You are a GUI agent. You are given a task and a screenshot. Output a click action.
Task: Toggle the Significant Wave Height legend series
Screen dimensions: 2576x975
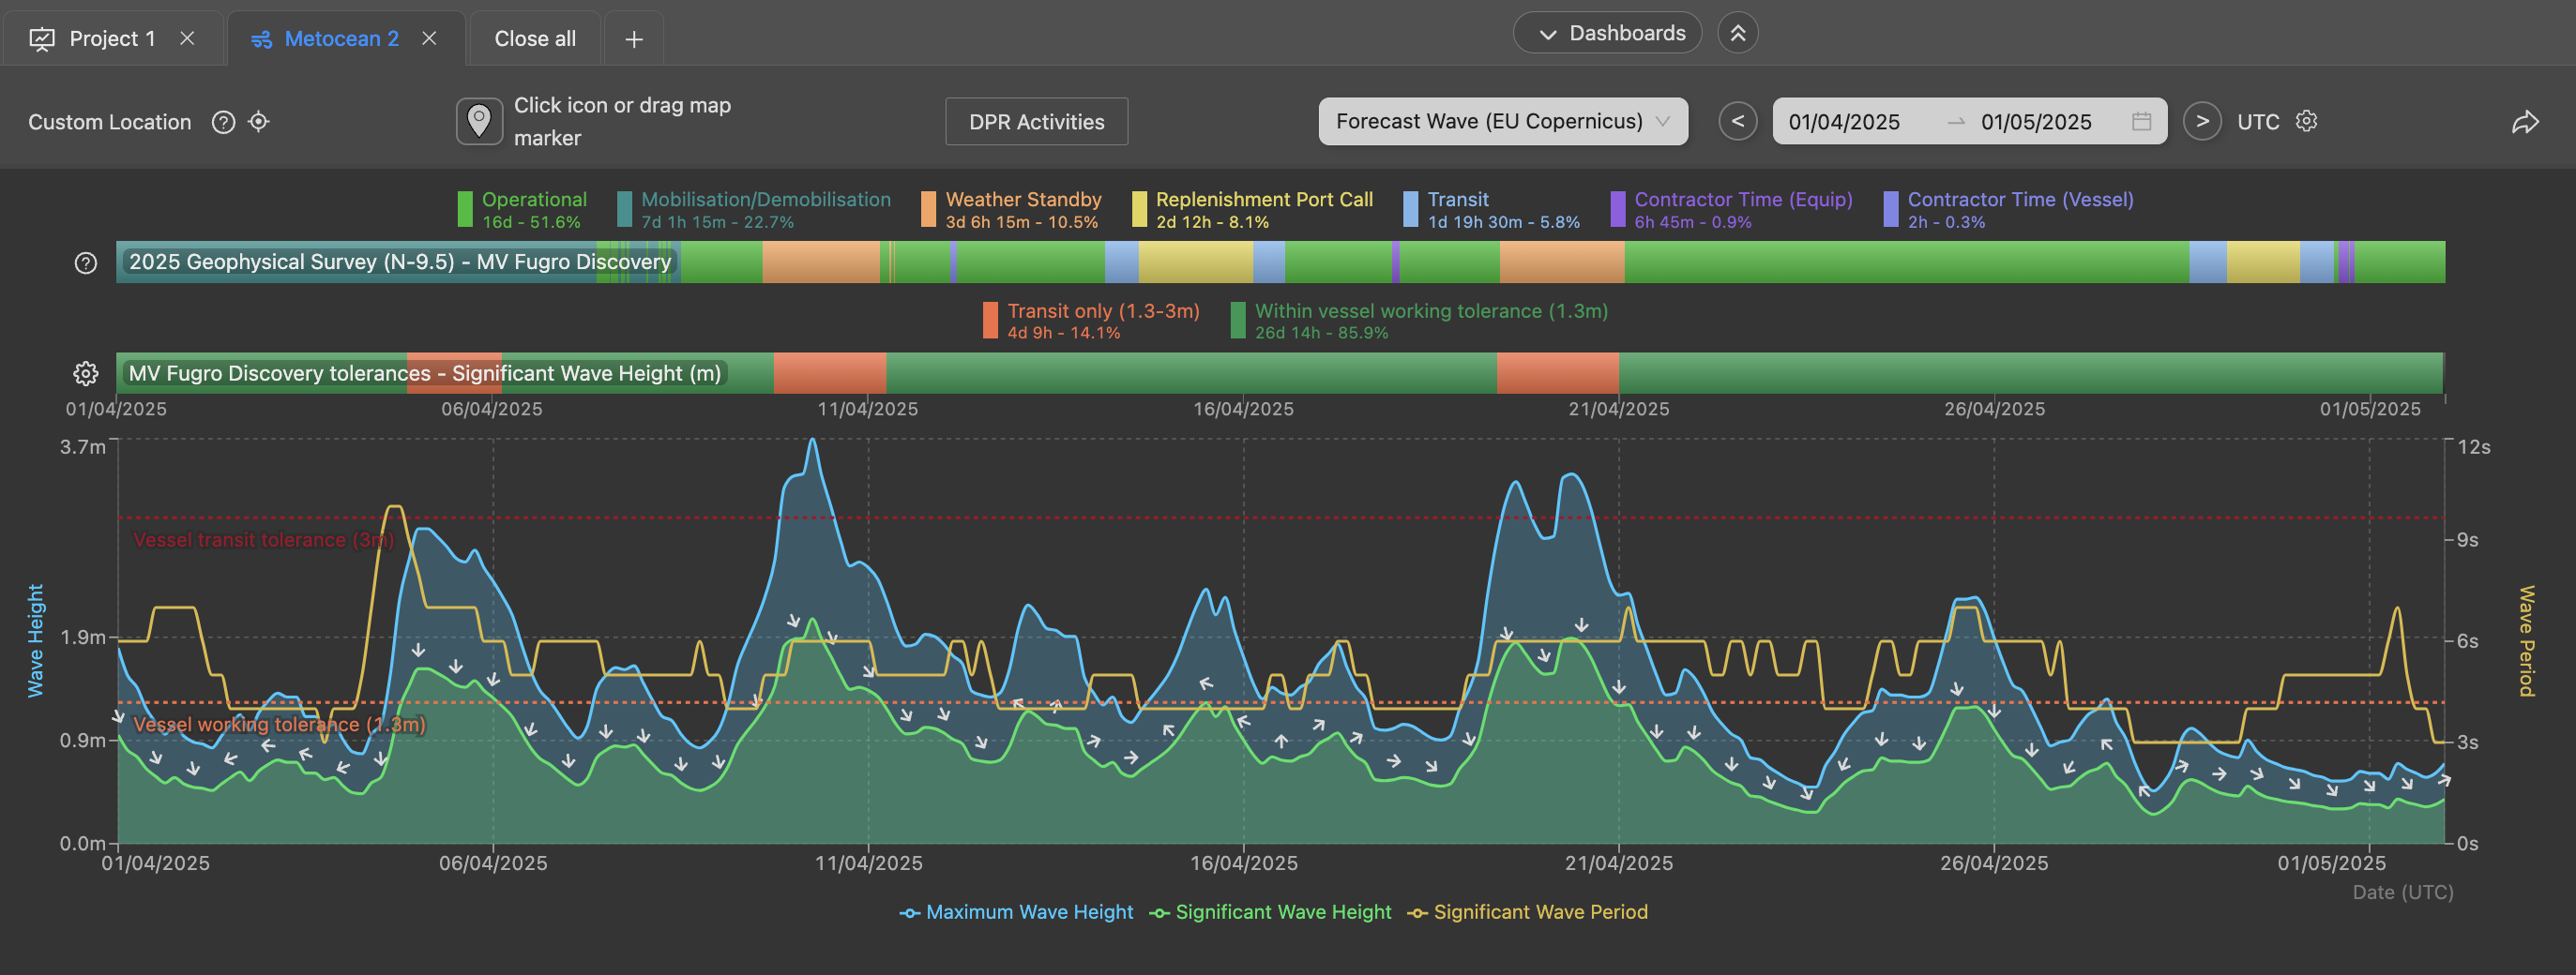[1270, 912]
